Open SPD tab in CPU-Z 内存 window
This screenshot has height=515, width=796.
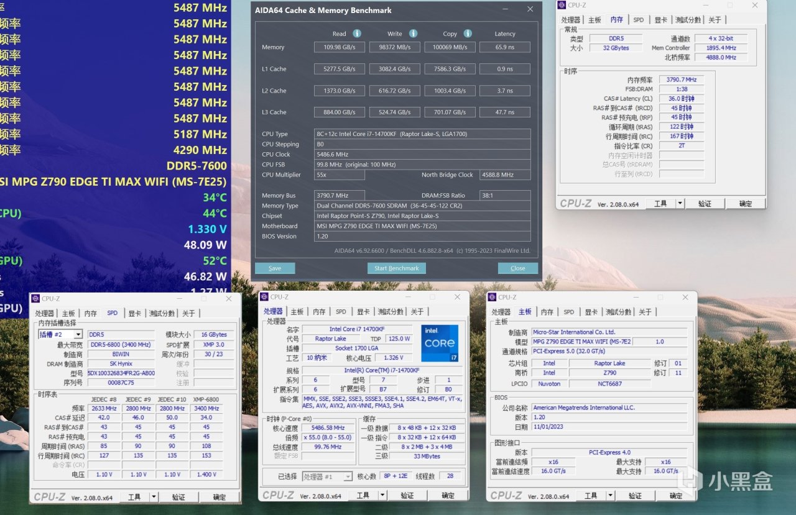639,20
